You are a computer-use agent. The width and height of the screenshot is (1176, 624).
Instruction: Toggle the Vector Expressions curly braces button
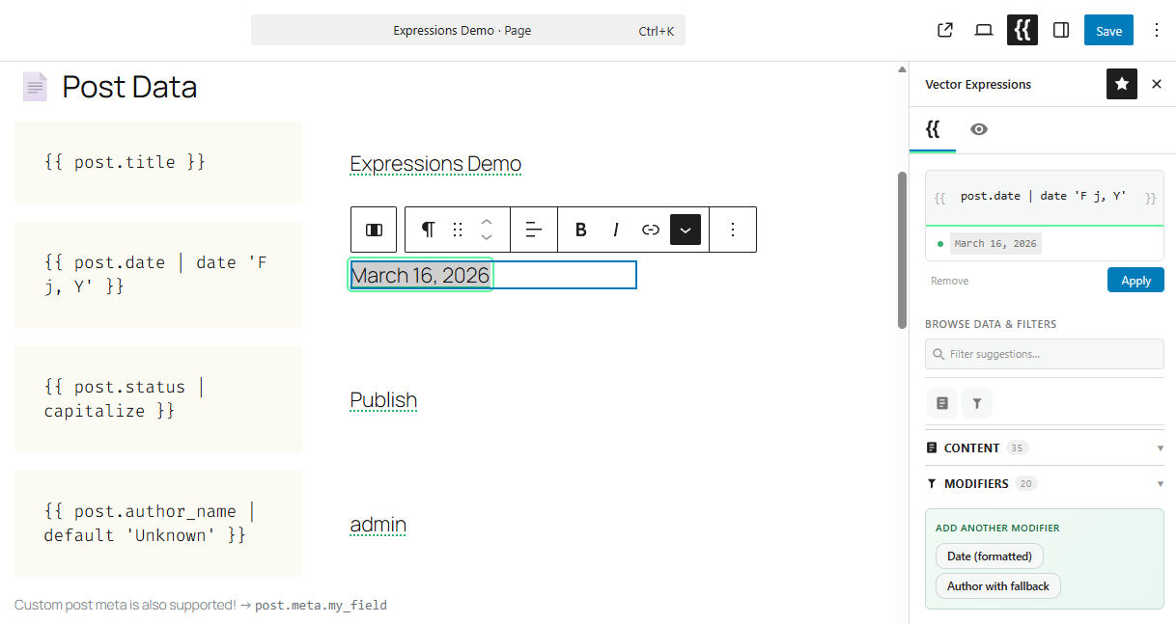pos(1022,30)
